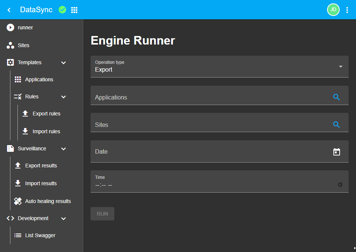Click the Rules checklist icon
The image size is (356, 252).
tap(18, 96)
